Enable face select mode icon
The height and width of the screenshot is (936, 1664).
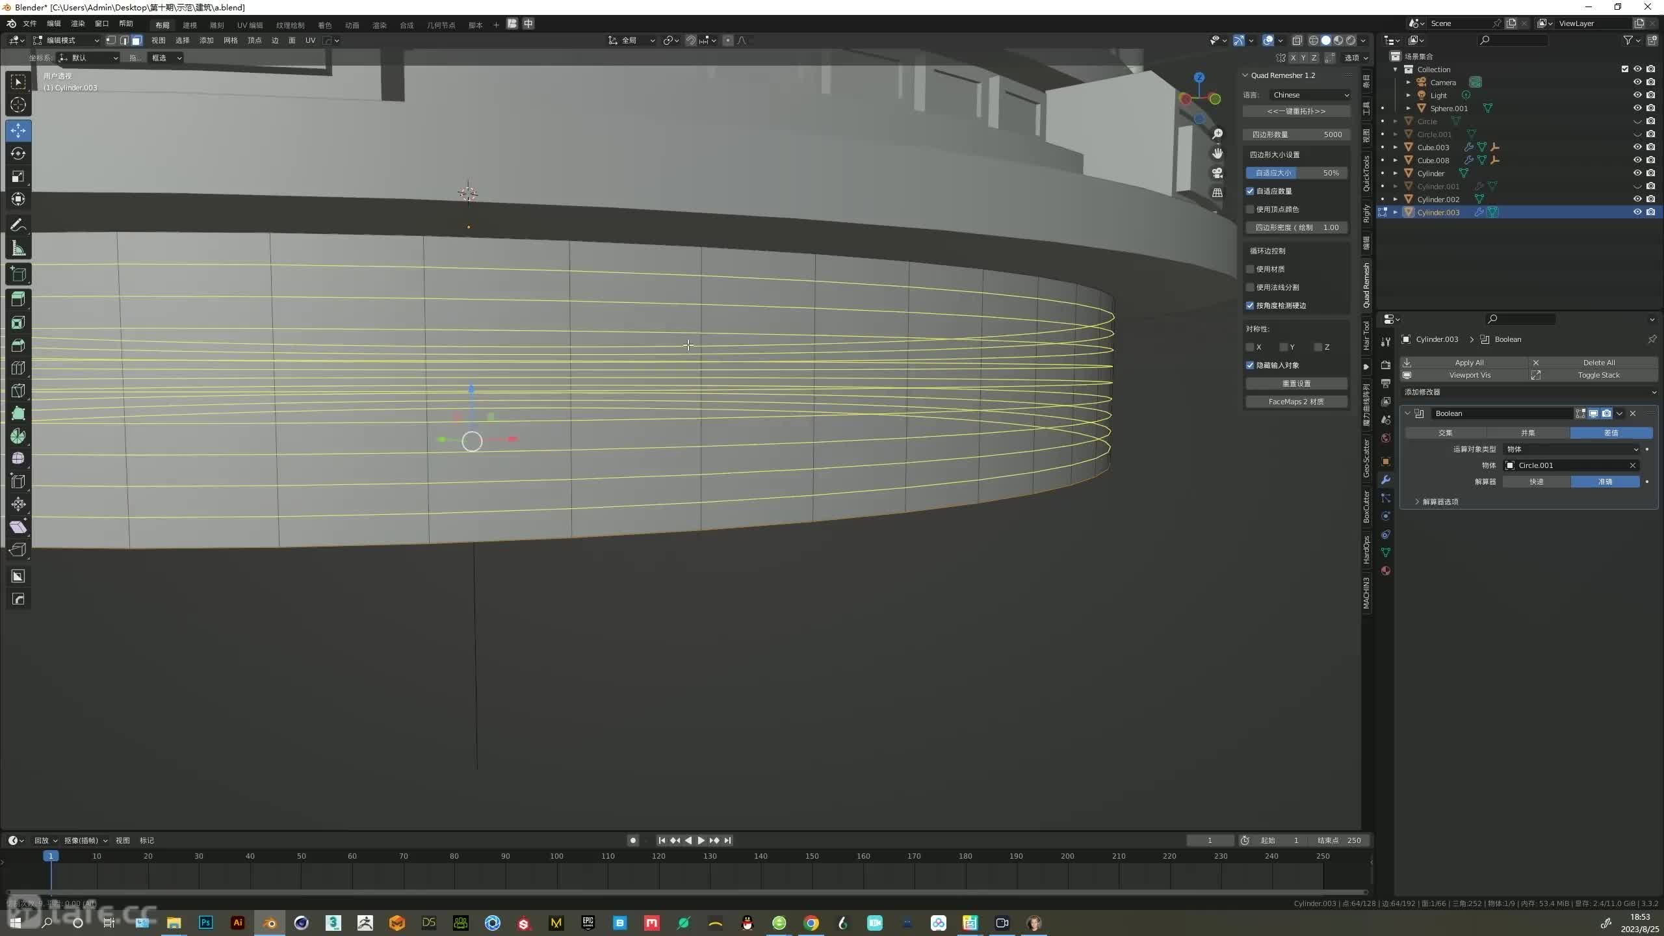(x=136, y=40)
